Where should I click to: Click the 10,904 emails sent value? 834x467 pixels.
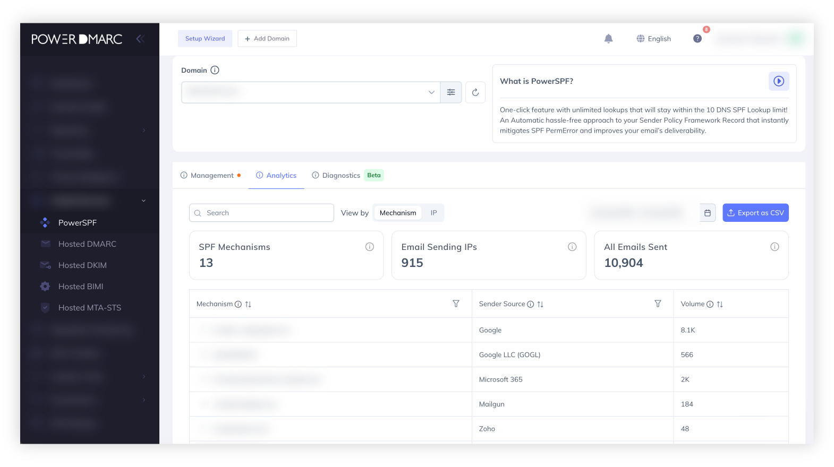point(624,263)
